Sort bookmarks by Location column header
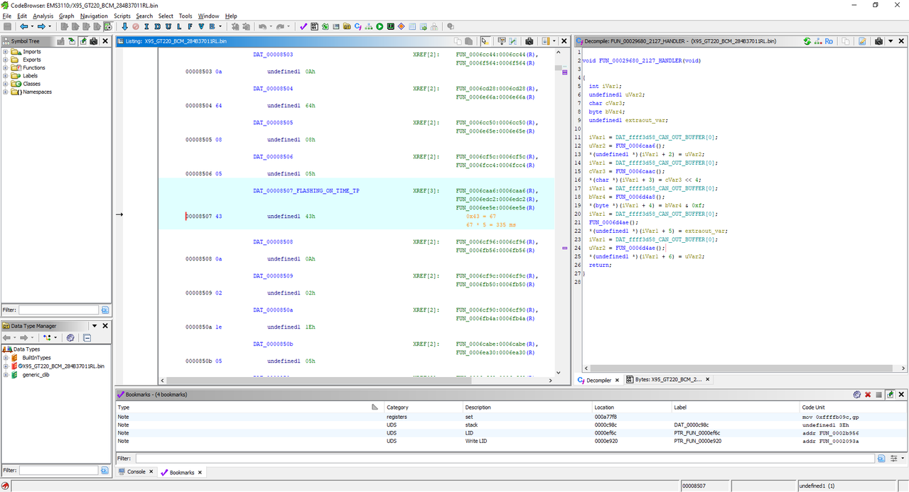909x492 pixels. click(632, 408)
